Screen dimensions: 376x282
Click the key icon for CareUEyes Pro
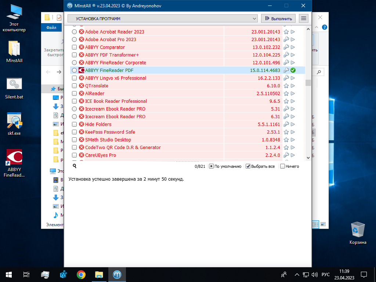(286, 155)
